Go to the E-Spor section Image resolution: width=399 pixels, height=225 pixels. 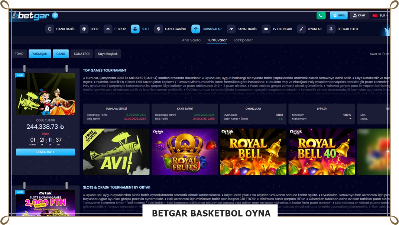(115, 29)
